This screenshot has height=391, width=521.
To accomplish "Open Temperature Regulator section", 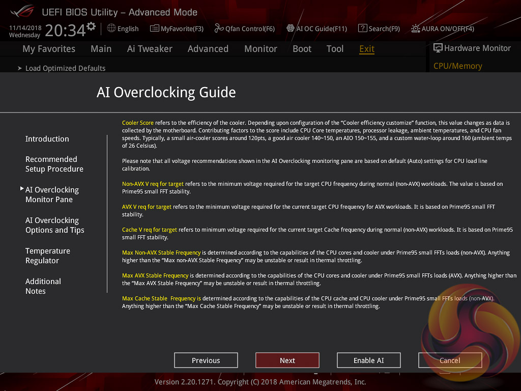I will pyautogui.click(x=48, y=256).
